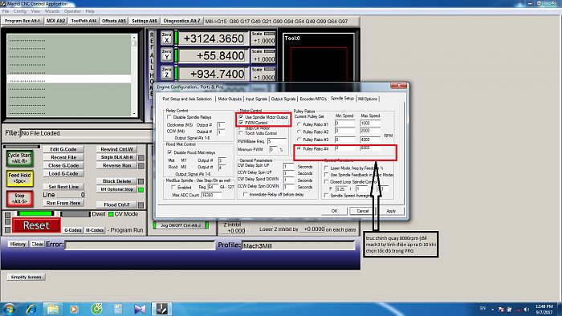Image resolution: width=562 pixels, height=316 pixels.
Task: Click the G-code list scrollbar down arrow
Action: pyautogui.click(x=134, y=113)
